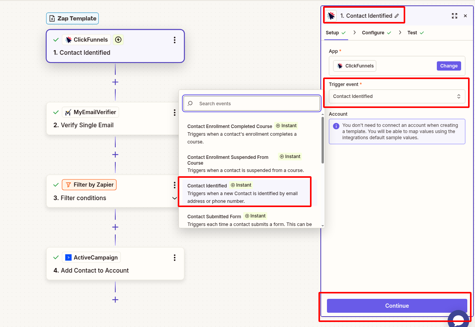Click the ActiveCampaign logo on step 4

[69, 257]
